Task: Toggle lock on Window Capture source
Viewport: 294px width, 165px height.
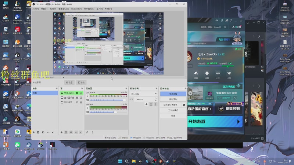Action: (81, 102)
